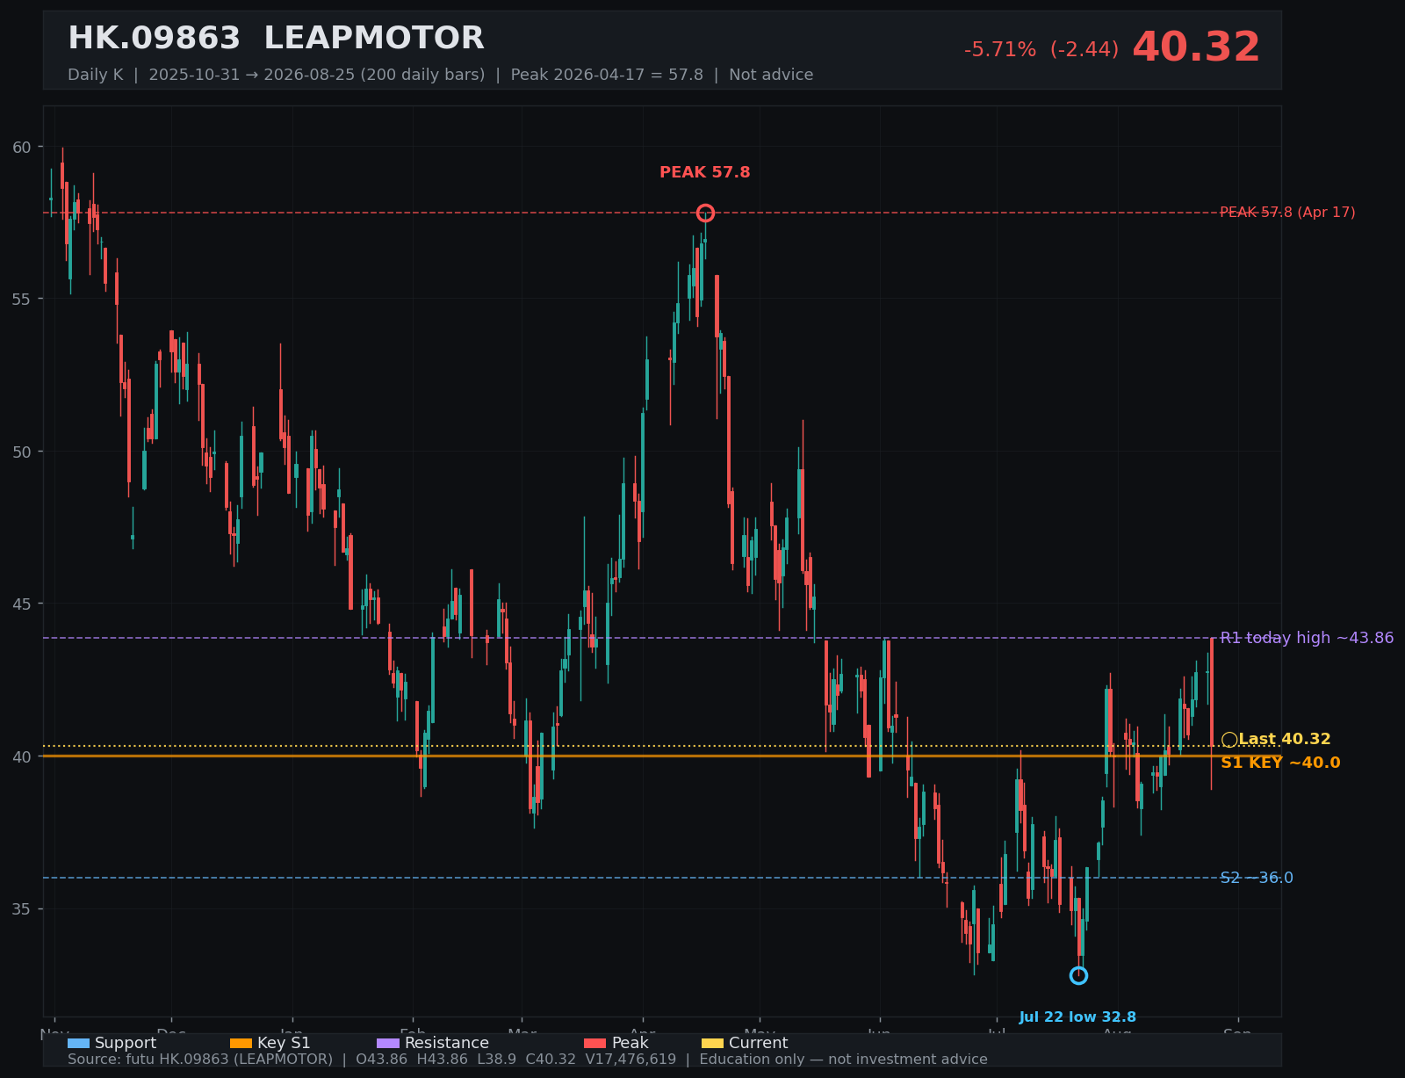Click the Support legend color swatch
The height and width of the screenshot is (1078, 1405).
[78, 1043]
